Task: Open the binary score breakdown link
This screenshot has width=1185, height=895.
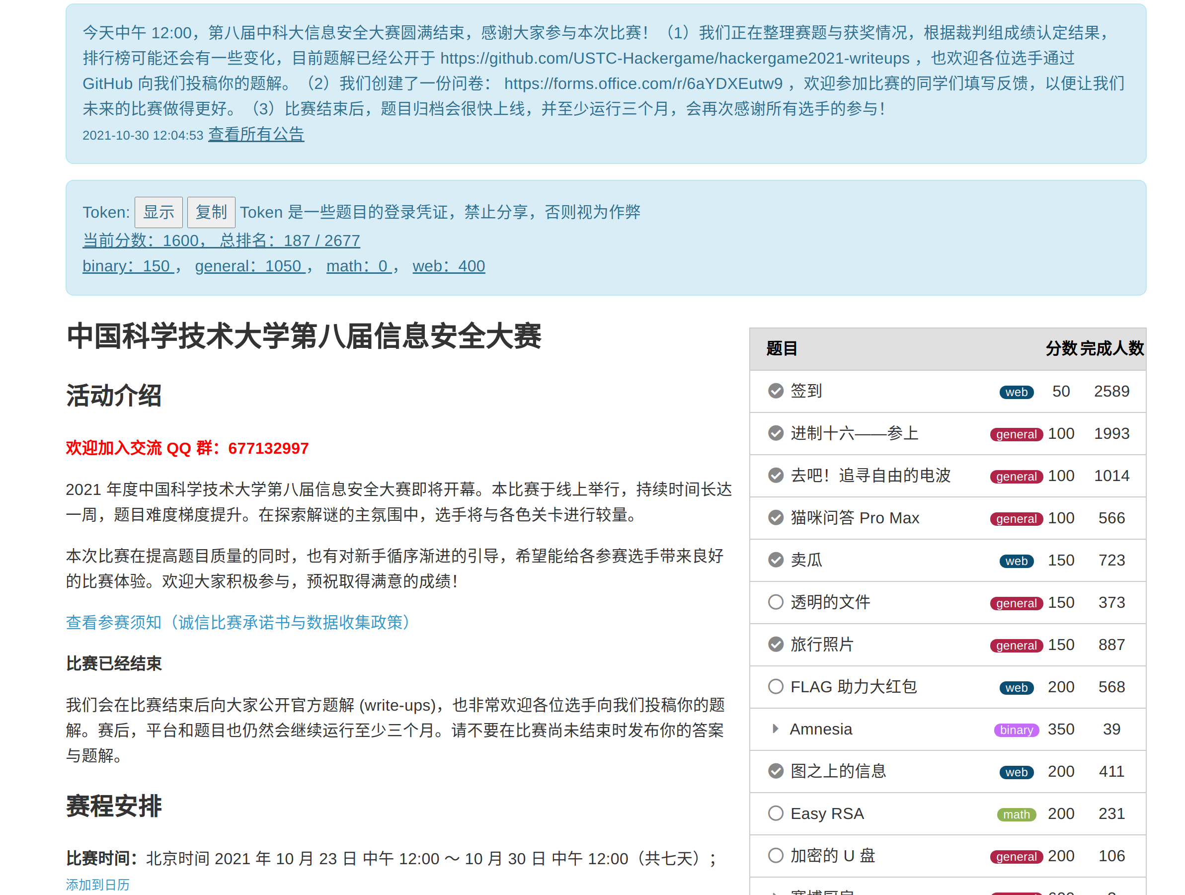Action: [128, 266]
